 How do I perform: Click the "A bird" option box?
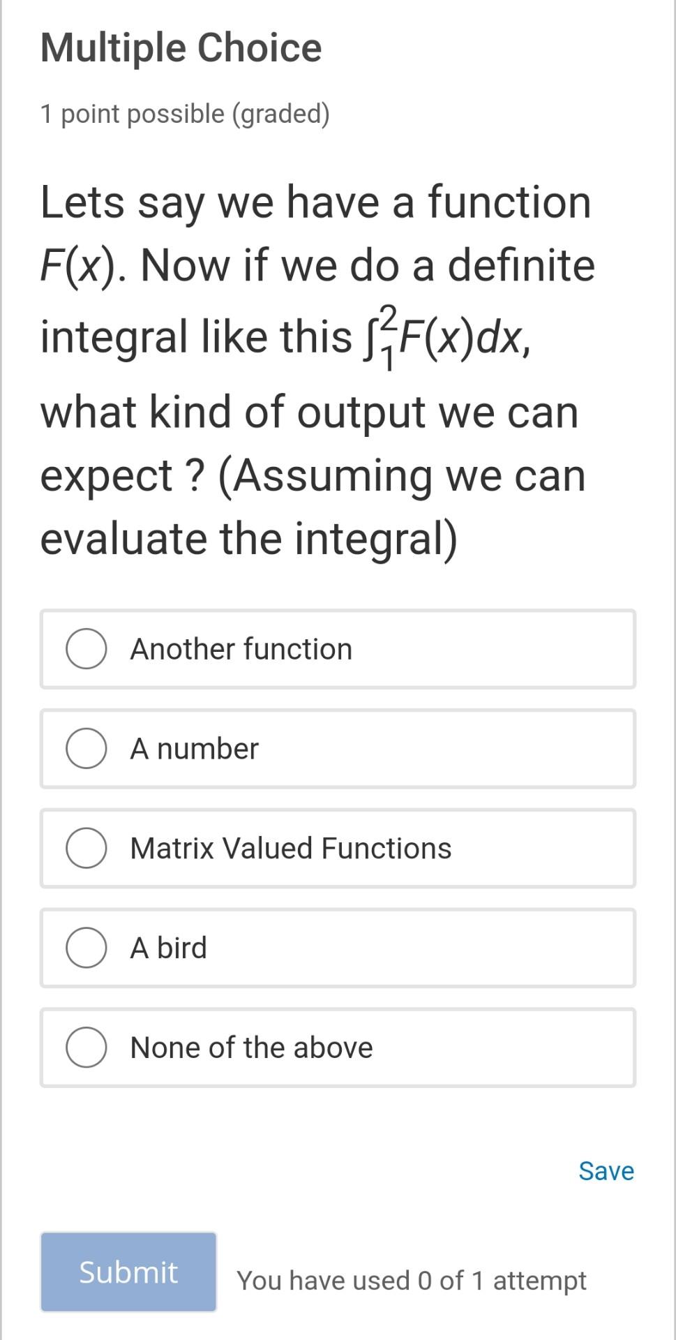tap(338, 948)
